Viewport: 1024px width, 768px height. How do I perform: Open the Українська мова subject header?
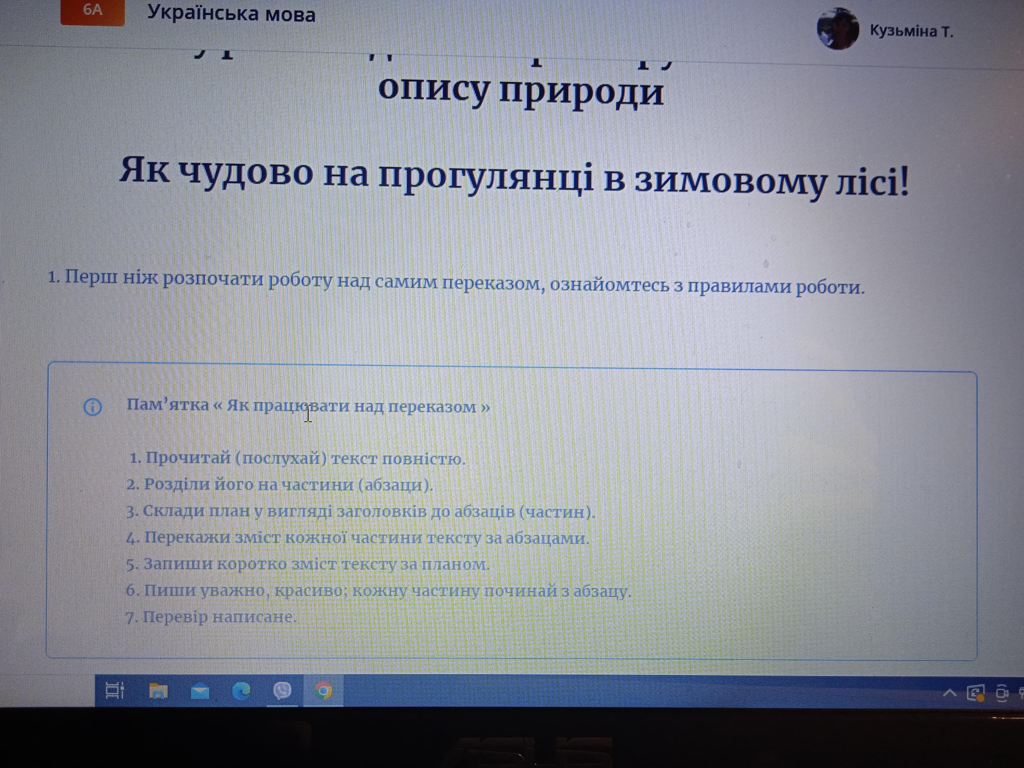click(x=231, y=14)
